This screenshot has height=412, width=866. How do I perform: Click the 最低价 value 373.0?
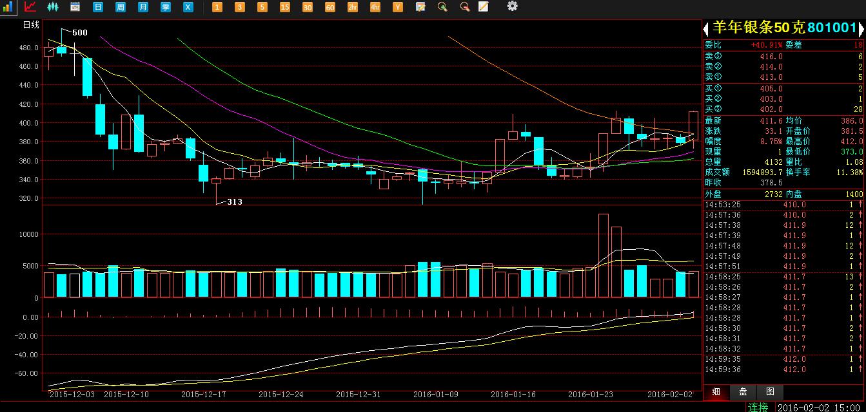coord(852,151)
